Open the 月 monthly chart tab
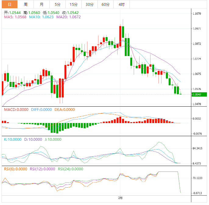 [41, 4]
